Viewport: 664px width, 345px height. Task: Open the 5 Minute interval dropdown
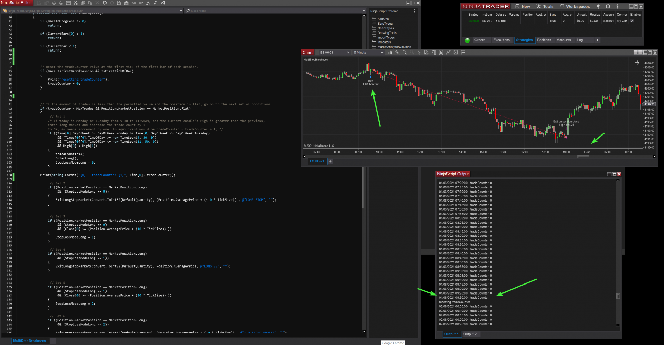point(368,53)
